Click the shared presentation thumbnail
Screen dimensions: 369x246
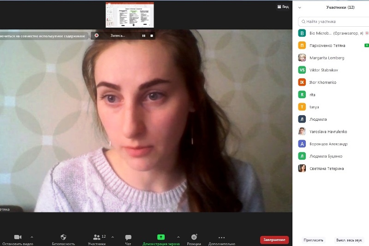pos(130,15)
